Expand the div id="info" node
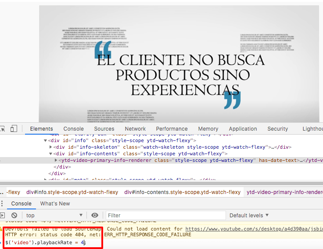The image size is (323, 249). tap(45, 141)
